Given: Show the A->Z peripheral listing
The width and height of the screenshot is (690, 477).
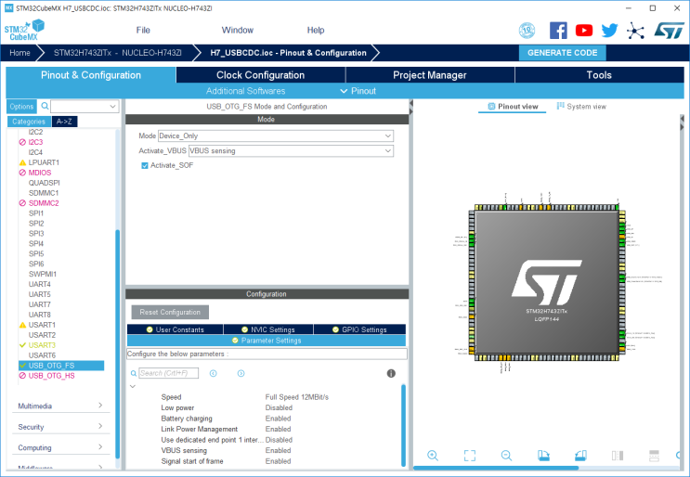Looking at the screenshot, I should coord(64,122).
